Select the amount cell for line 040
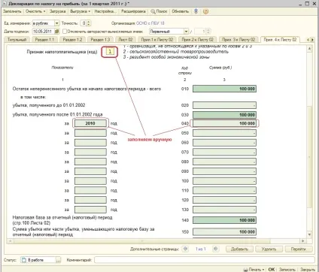The width and height of the screenshot is (319, 272). point(224,123)
